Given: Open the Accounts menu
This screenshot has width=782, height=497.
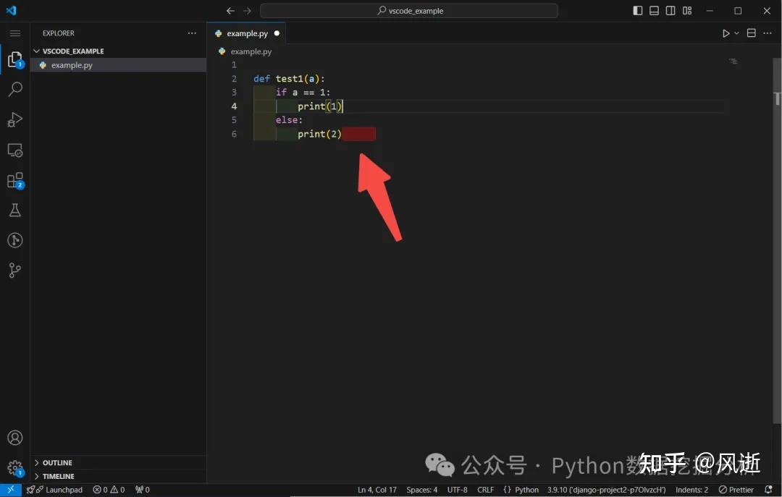Looking at the screenshot, I should click(x=15, y=438).
